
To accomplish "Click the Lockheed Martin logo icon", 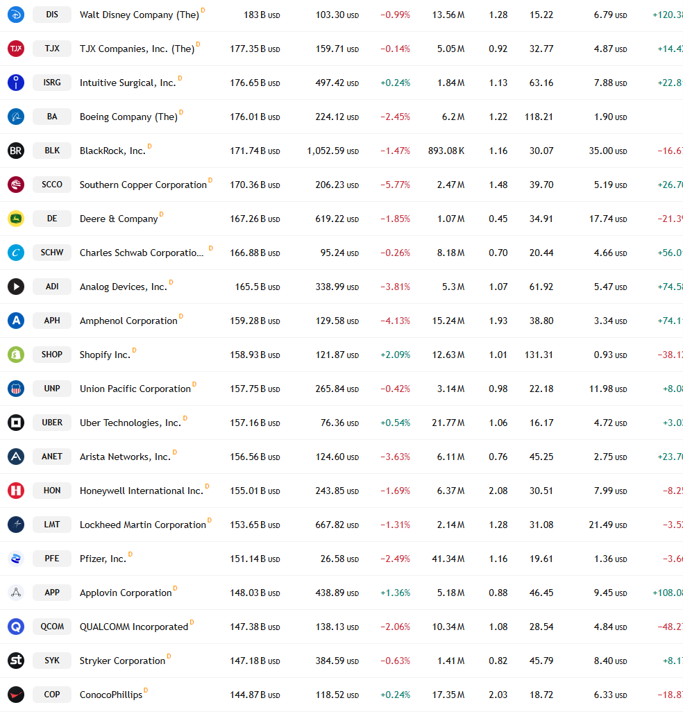I will click(x=16, y=525).
